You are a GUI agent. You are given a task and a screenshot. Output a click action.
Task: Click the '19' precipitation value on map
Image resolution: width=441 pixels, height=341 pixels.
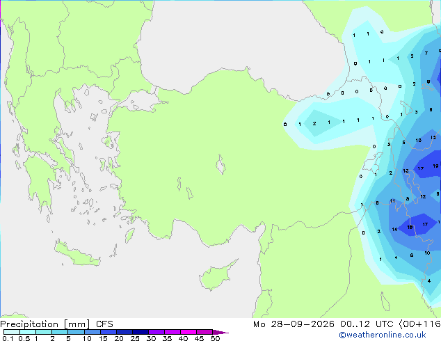point(435,166)
